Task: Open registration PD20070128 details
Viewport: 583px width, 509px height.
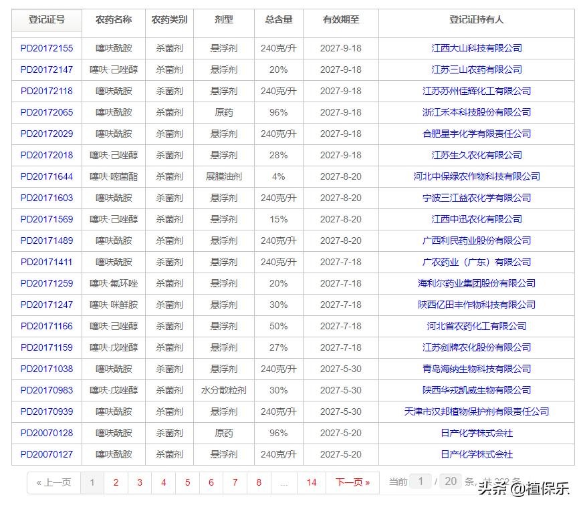Action: [x=47, y=433]
